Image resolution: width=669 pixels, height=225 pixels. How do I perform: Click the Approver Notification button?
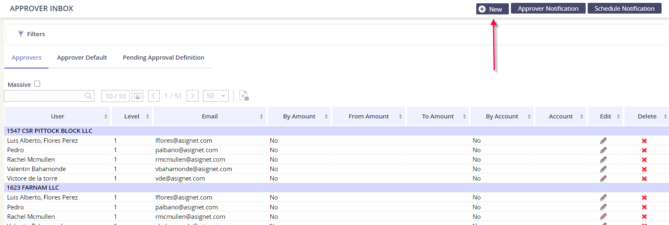[x=548, y=9]
